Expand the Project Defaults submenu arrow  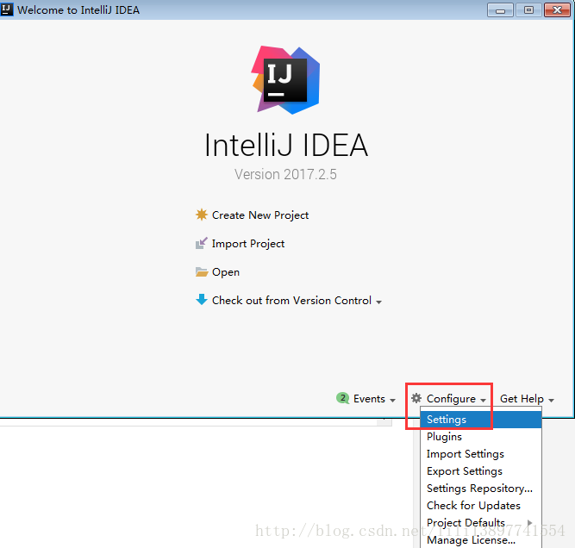529,523
